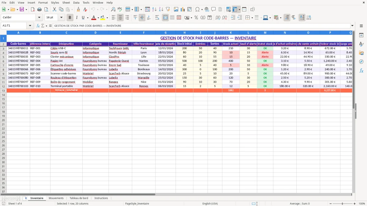The width and height of the screenshot is (367, 206).
Task: Open the Borders dropdown arrow
Action: click(x=252, y=18)
